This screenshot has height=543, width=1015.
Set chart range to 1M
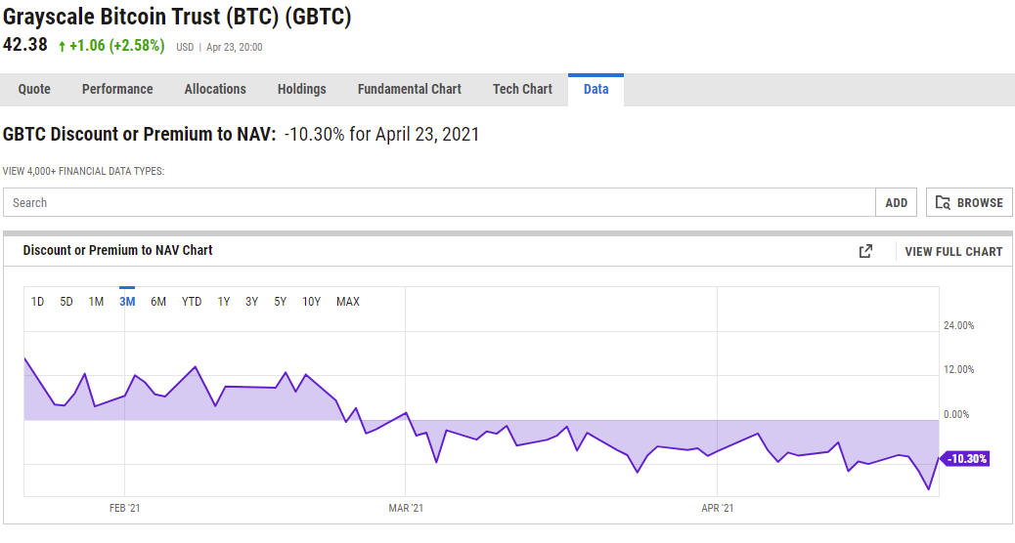click(x=96, y=301)
